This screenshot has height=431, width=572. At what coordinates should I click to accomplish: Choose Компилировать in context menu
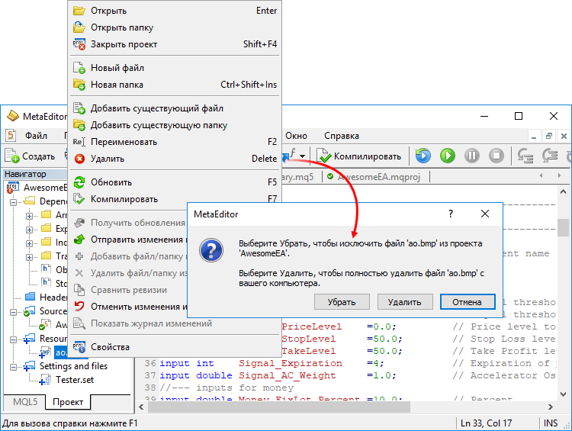pyautogui.click(x=175, y=199)
